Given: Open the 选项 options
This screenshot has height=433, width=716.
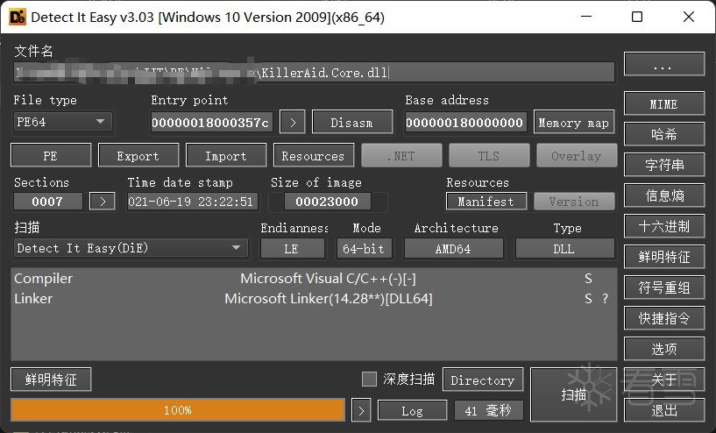Looking at the screenshot, I should pyautogui.click(x=664, y=349).
